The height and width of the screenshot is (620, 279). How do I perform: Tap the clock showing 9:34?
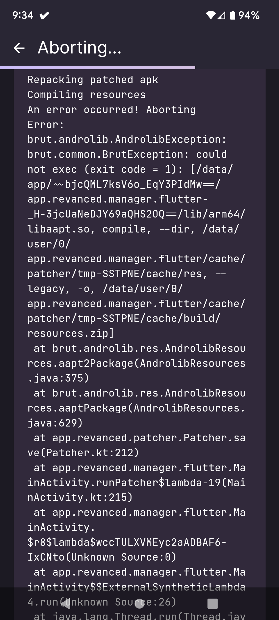23,16
